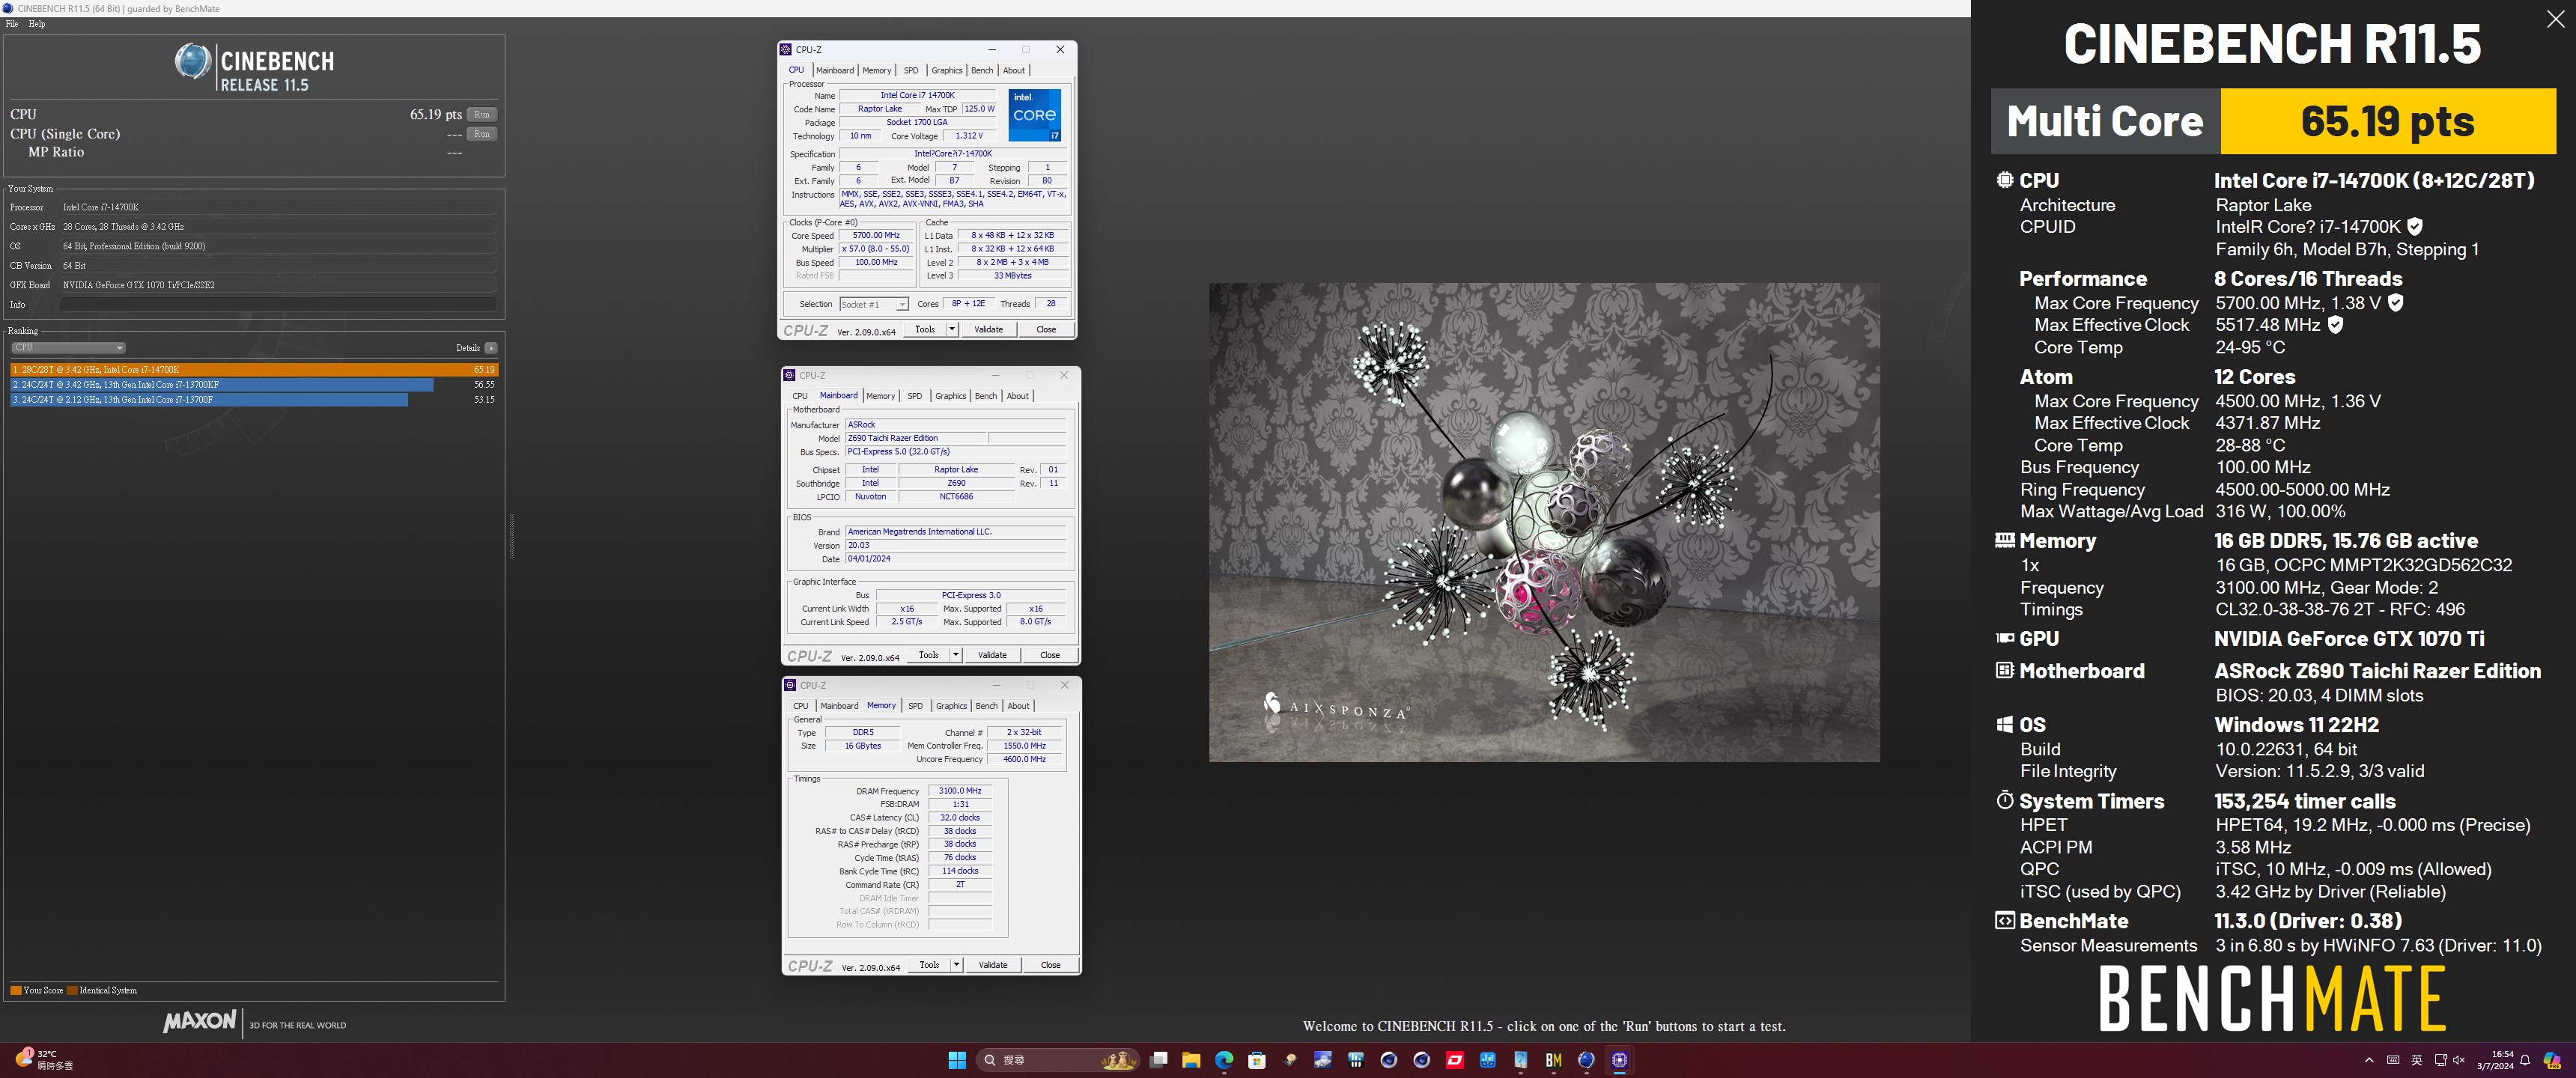Open the BenchMate BM taskbar icon
This screenshot has height=1078, width=2576.
1553,1060
